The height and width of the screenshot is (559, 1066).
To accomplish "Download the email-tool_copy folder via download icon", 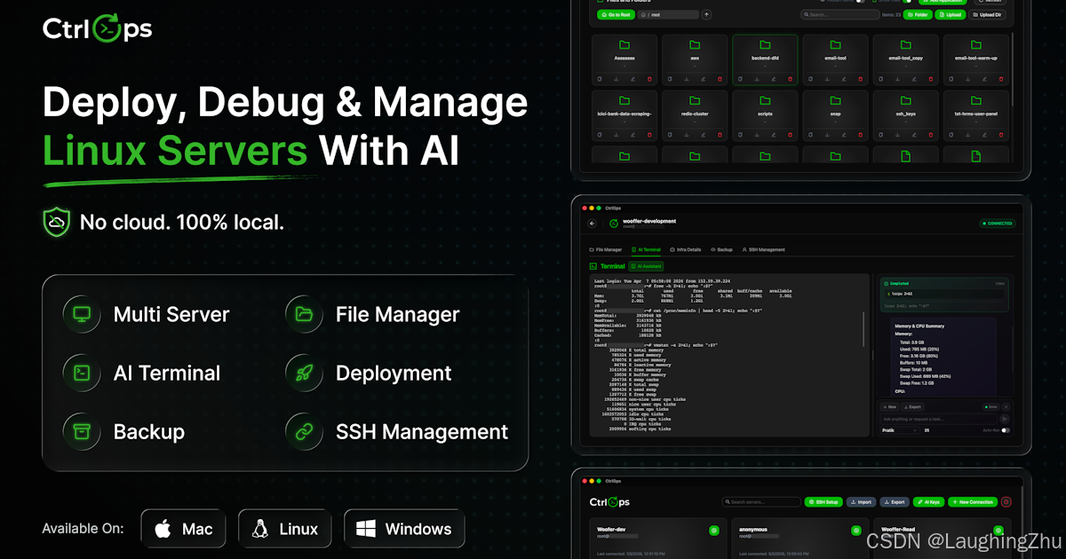I will (x=897, y=79).
